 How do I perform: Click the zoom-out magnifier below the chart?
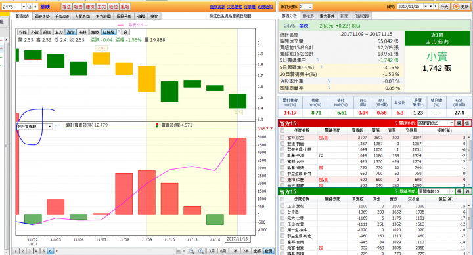tap(191, 251)
